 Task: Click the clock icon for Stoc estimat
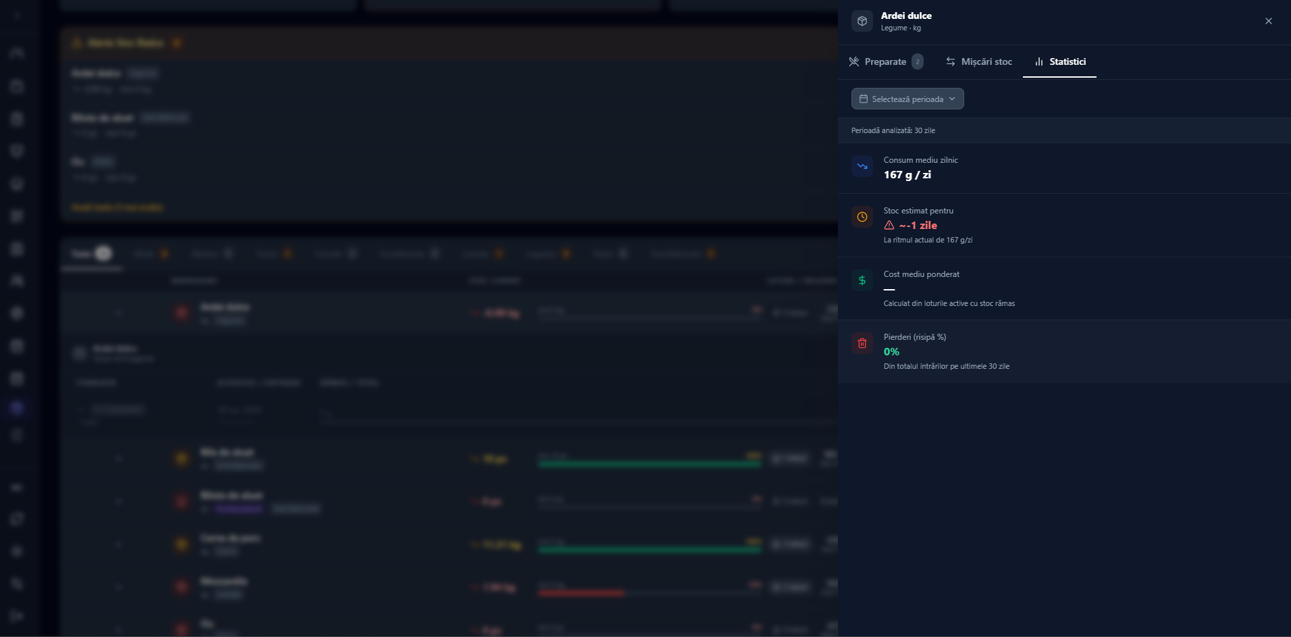coord(862,217)
